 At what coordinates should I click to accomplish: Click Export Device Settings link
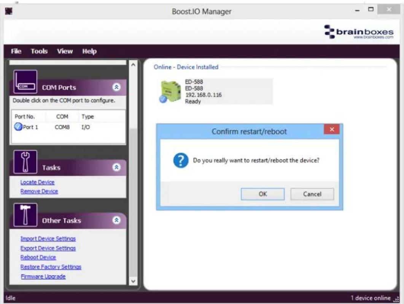[x=48, y=248]
